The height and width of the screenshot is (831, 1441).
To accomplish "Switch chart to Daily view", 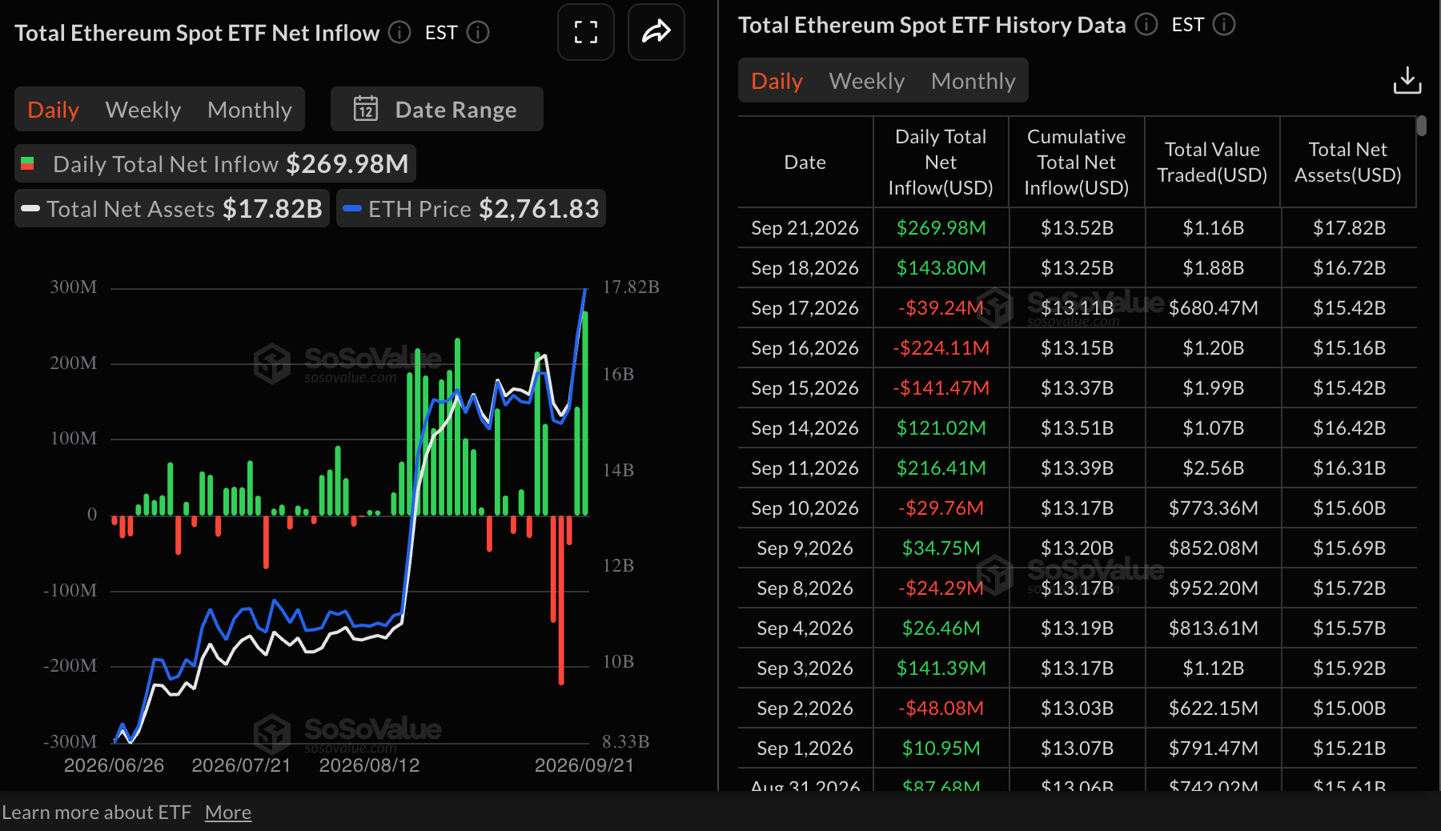I will (53, 110).
